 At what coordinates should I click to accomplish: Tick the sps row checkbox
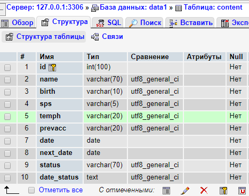[7, 104]
